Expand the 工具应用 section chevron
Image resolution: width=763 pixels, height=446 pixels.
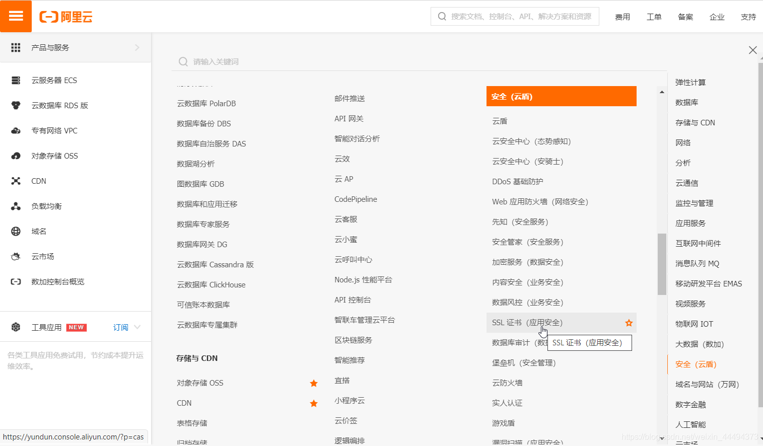pos(137,327)
